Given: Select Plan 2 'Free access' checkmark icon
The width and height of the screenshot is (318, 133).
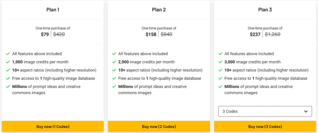Looking at the screenshot, I should [114, 78].
